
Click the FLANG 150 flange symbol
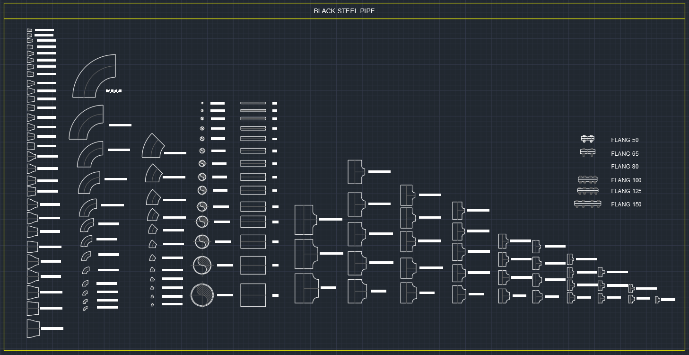pos(588,204)
